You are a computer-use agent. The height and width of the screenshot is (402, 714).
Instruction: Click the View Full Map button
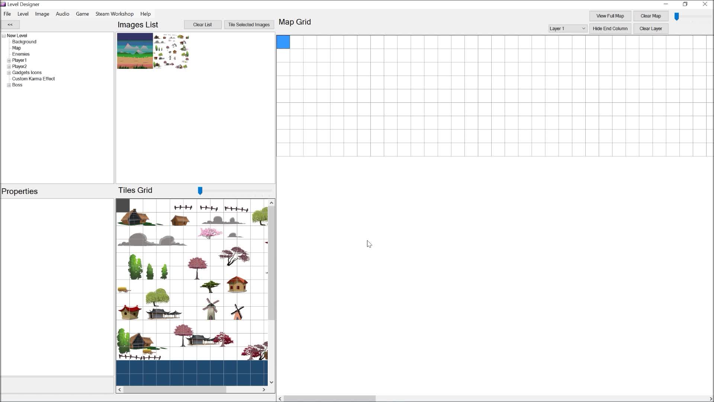point(610,16)
